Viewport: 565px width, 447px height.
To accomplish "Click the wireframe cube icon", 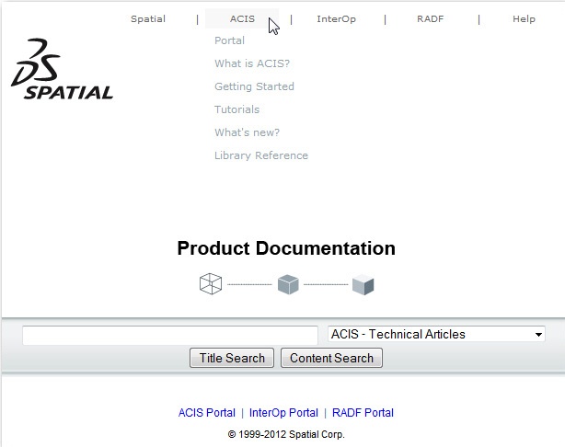I will pyautogui.click(x=211, y=284).
